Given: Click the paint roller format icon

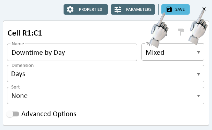Looking at the screenshot, I should tap(181, 32).
